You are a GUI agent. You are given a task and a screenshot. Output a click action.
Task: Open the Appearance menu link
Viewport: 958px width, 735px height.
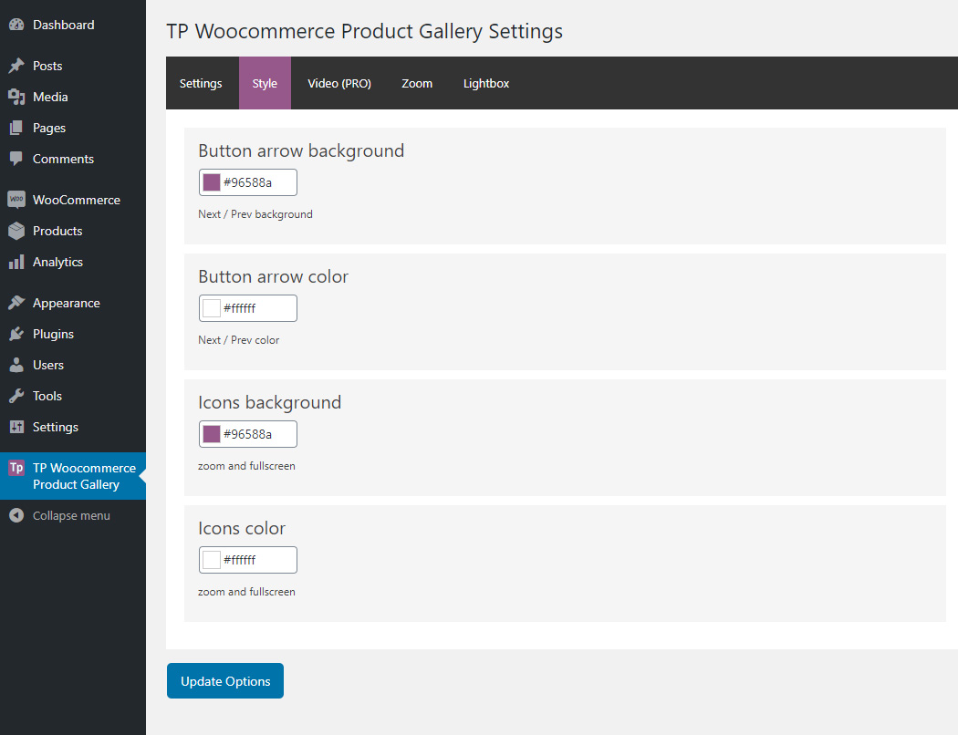pos(66,303)
